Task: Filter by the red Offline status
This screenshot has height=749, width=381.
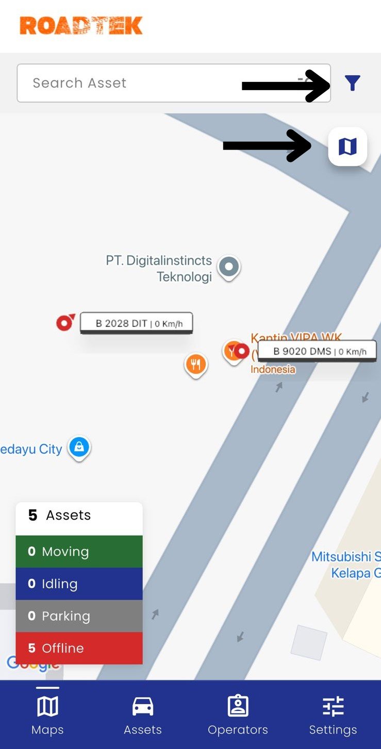Action: (x=79, y=648)
